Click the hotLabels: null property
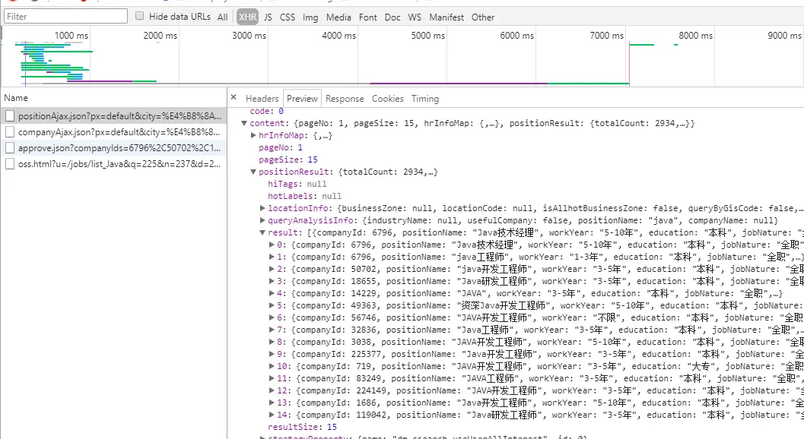The height and width of the screenshot is (439, 804). (x=304, y=196)
